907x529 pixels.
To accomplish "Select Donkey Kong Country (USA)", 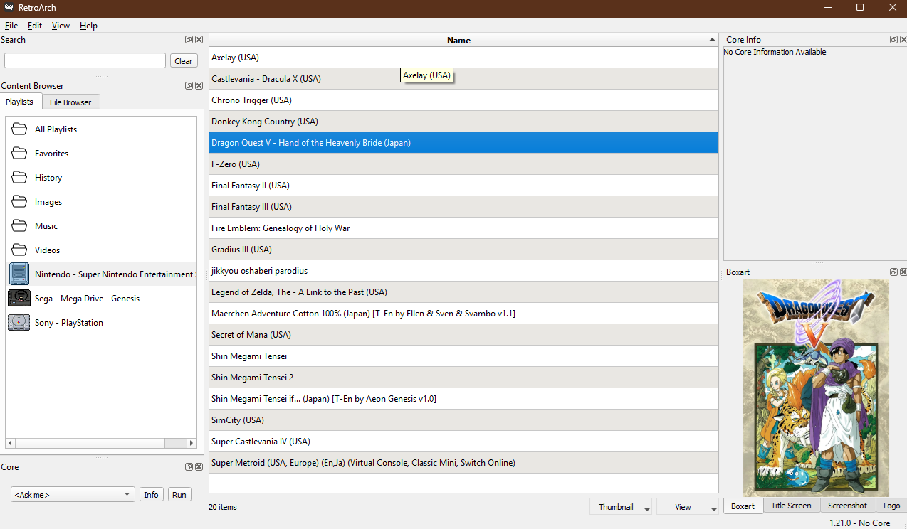I will pyautogui.click(x=463, y=122).
